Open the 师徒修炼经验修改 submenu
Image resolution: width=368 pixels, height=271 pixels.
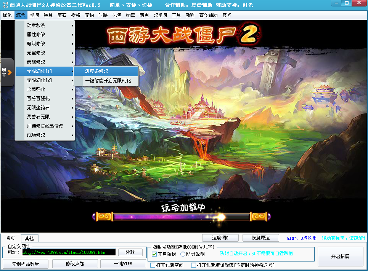tap(45, 126)
